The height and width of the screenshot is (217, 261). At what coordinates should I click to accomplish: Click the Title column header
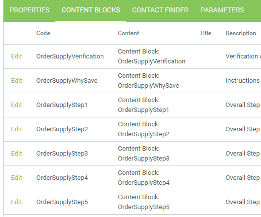coord(205,33)
